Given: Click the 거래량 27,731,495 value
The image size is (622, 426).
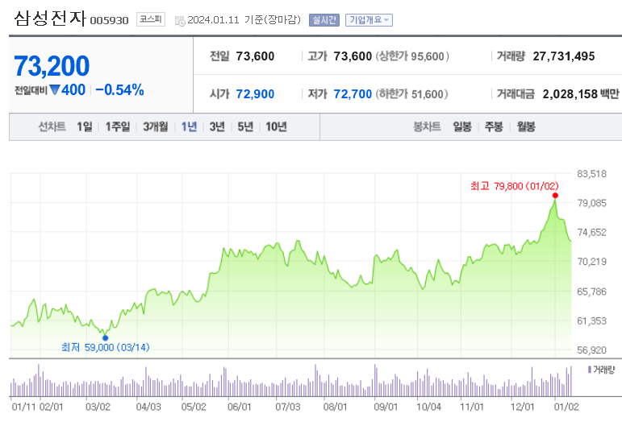Looking at the screenshot, I should coord(564,56).
